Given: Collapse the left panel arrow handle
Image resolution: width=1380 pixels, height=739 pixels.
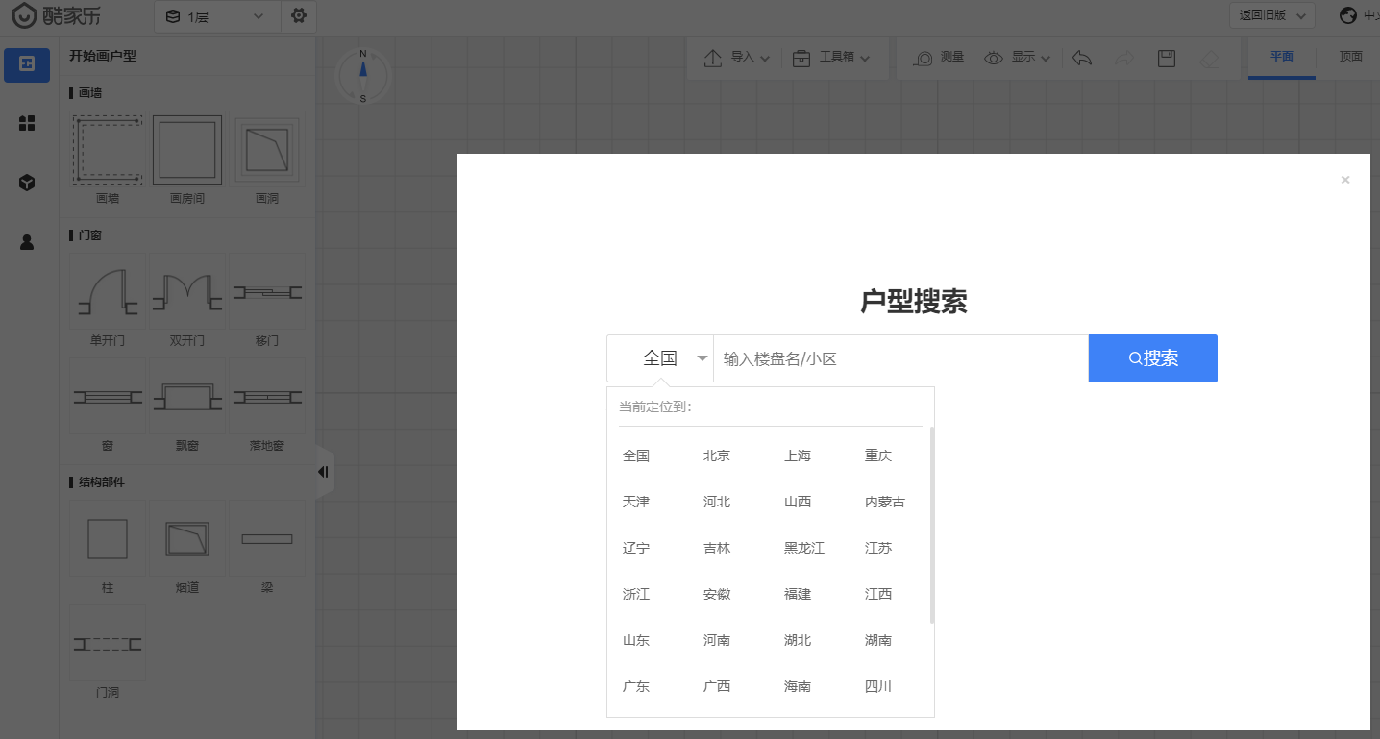Looking at the screenshot, I should [324, 472].
